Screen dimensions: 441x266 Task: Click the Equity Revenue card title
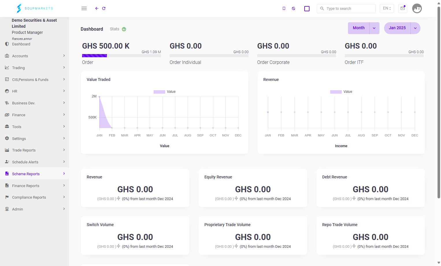(218, 177)
